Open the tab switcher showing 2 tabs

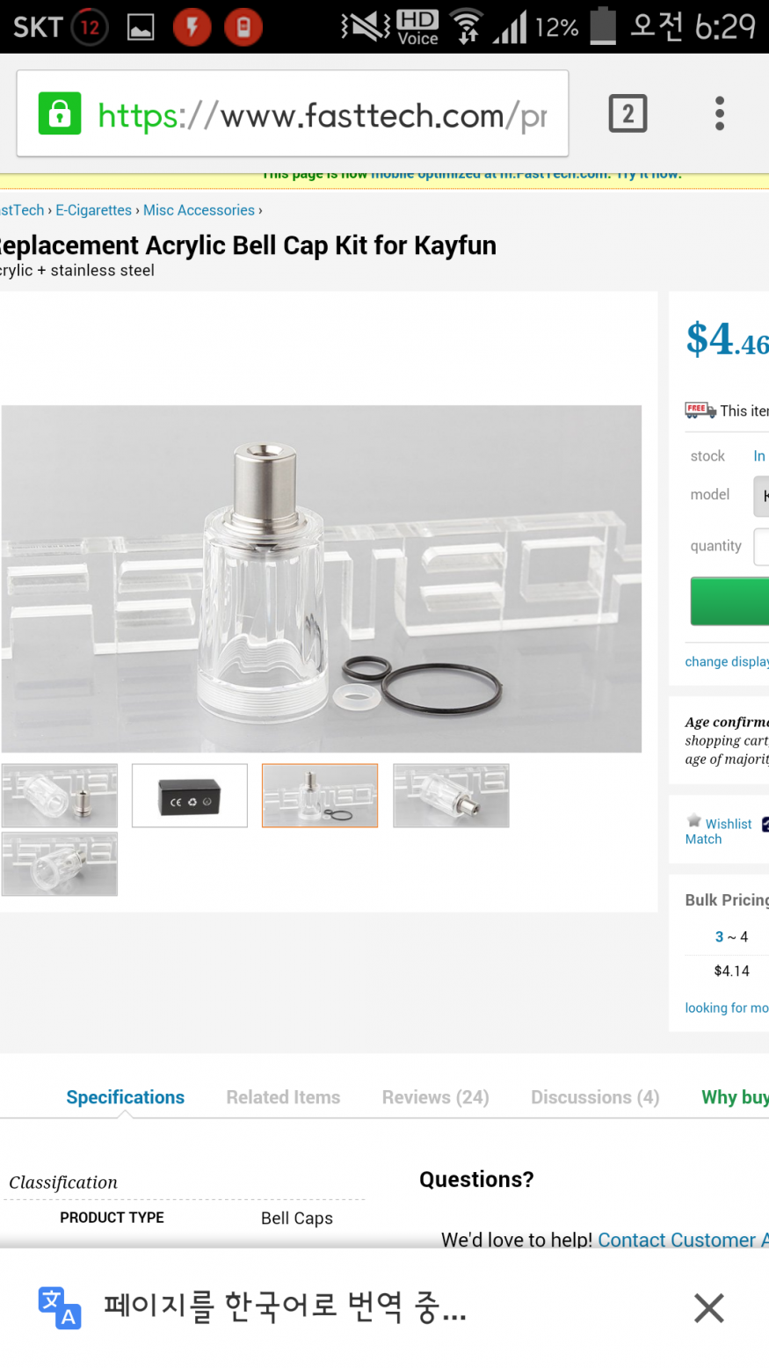click(x=628, y=113)
